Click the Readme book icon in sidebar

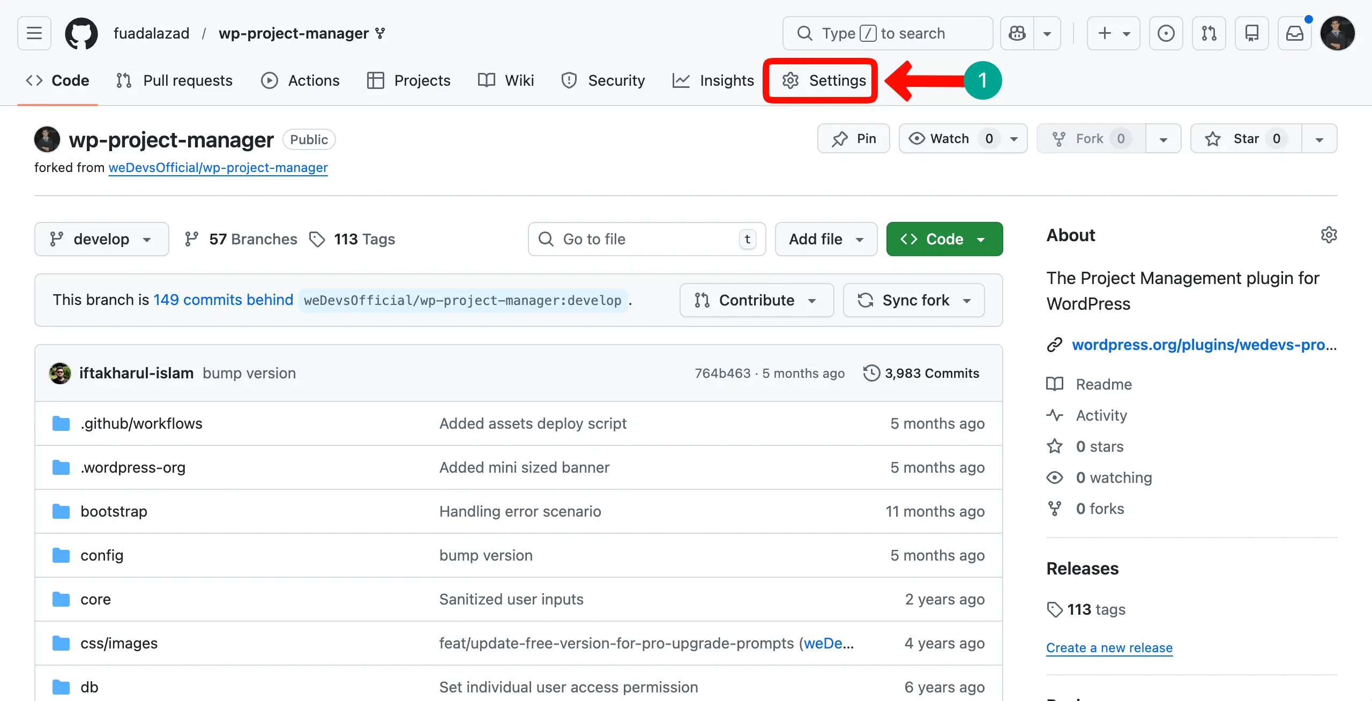[1054, 384]
